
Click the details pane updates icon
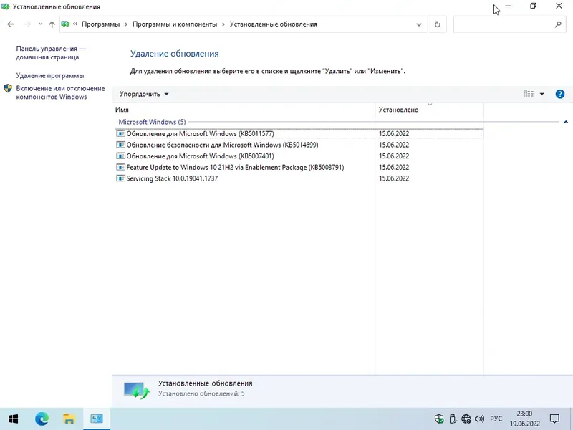[136, 390]
